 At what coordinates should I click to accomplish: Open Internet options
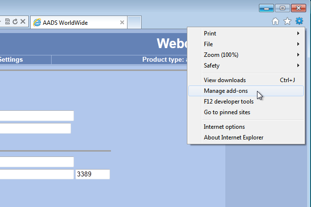(x=224, y=127)
